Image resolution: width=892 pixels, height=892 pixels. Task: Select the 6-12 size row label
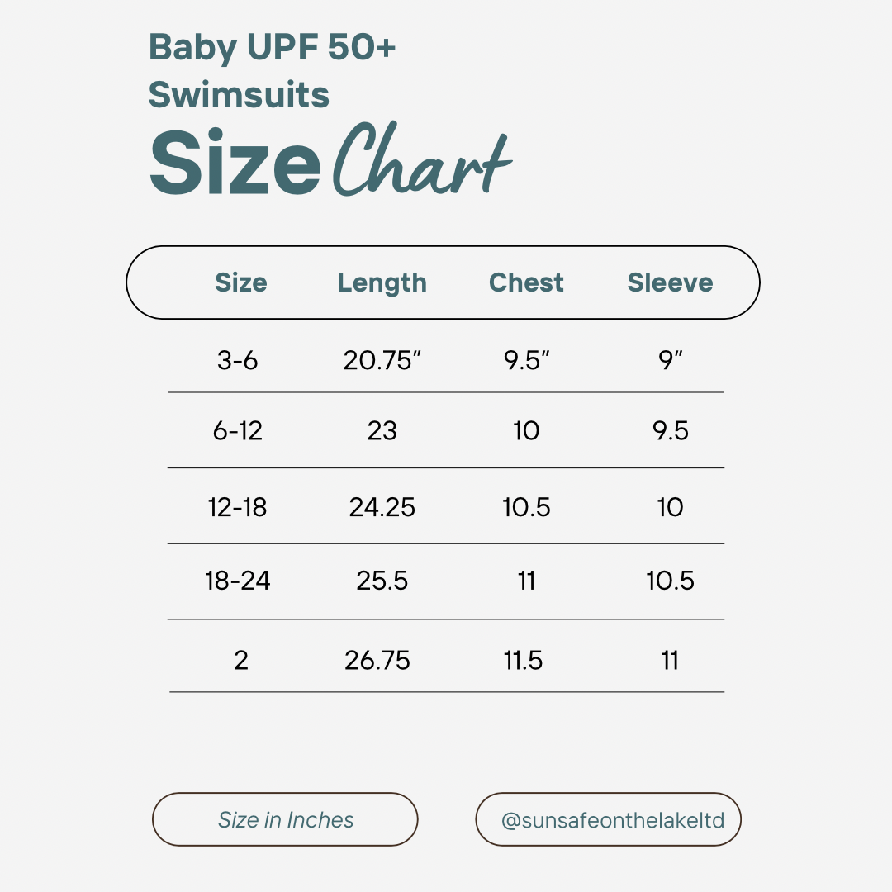click(x=238, y=430)
